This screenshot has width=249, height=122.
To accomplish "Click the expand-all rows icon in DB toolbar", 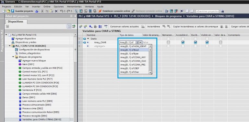I will [100, 27].
